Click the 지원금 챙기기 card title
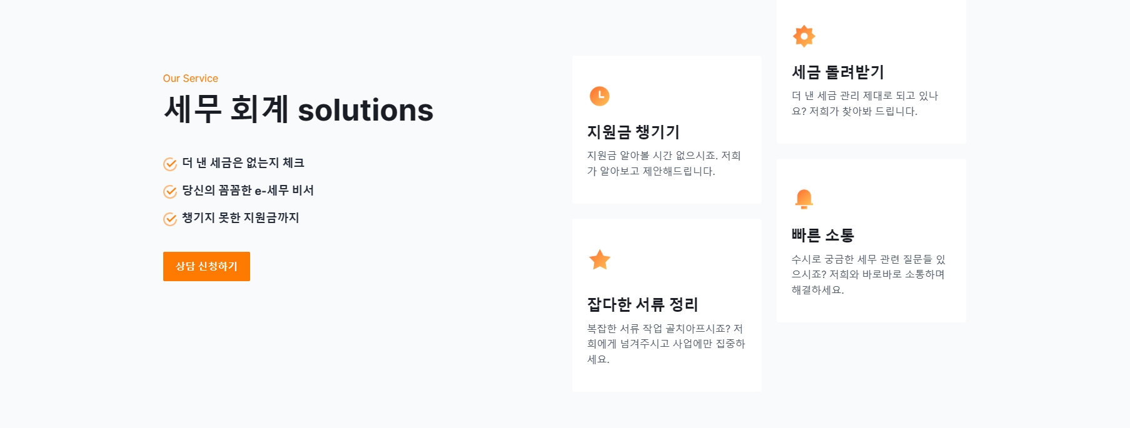 click(x=633, y=132)
